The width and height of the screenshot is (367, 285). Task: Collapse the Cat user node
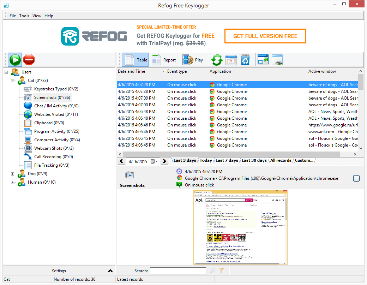tap(12, 81)
